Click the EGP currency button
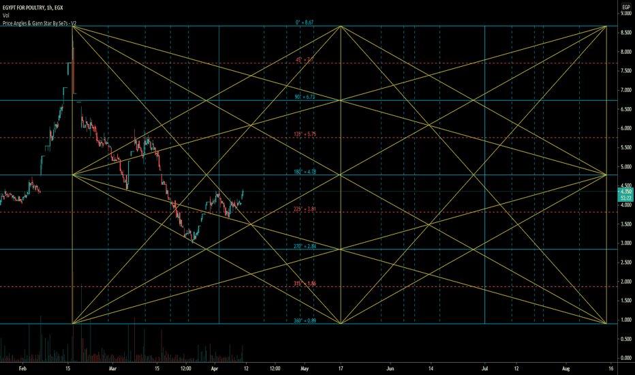 tap(626, 7)
